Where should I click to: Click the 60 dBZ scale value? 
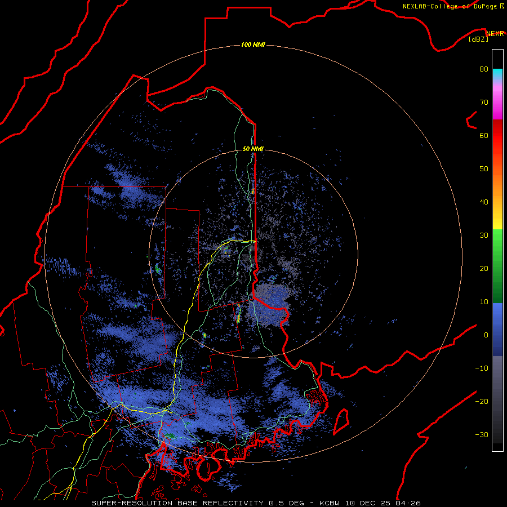[484, 135]
